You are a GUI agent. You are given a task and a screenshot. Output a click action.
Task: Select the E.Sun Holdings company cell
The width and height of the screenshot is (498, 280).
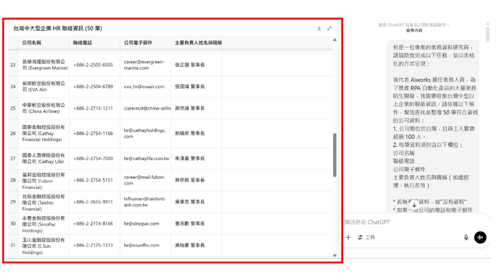coord(44,245)
